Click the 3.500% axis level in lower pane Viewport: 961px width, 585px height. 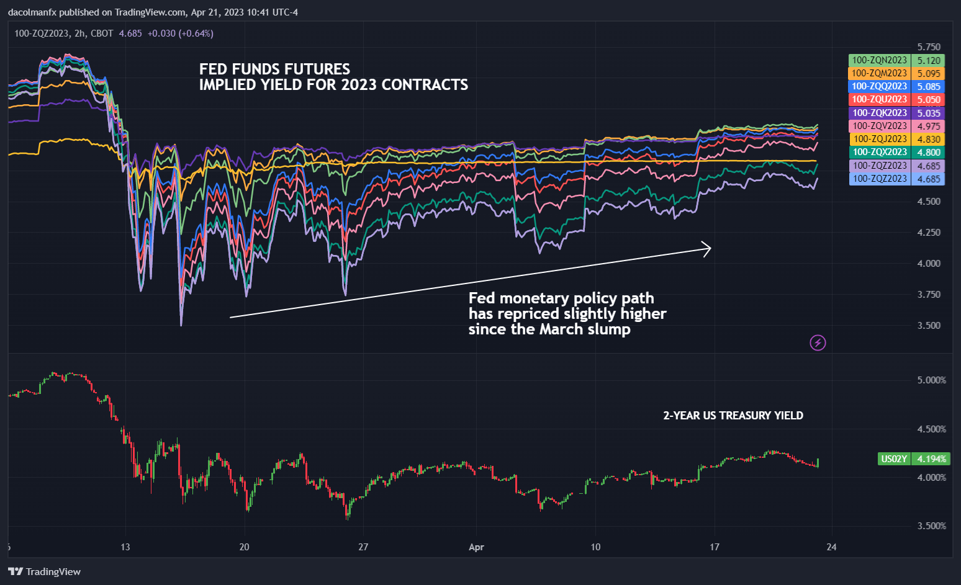[x=932, y=525]
